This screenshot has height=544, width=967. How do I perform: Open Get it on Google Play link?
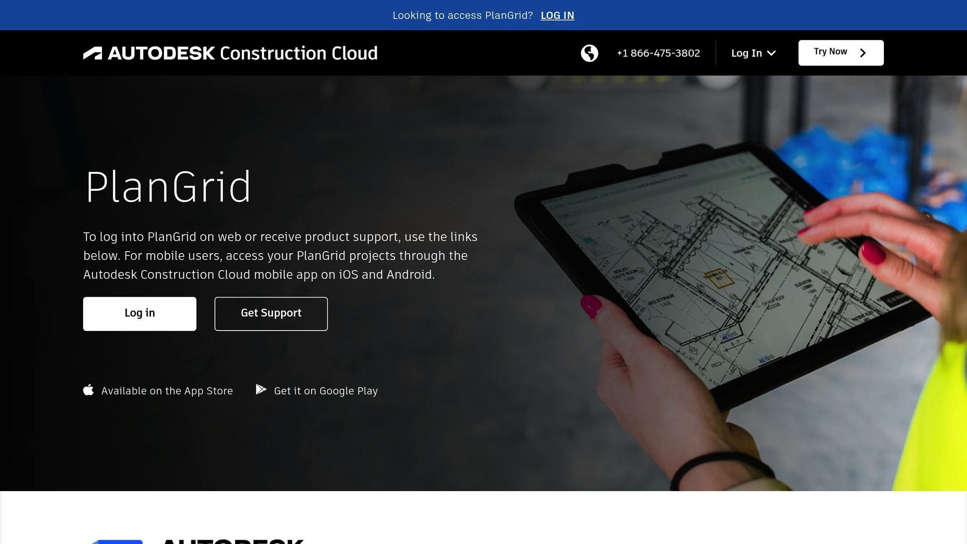click(317, 391)
